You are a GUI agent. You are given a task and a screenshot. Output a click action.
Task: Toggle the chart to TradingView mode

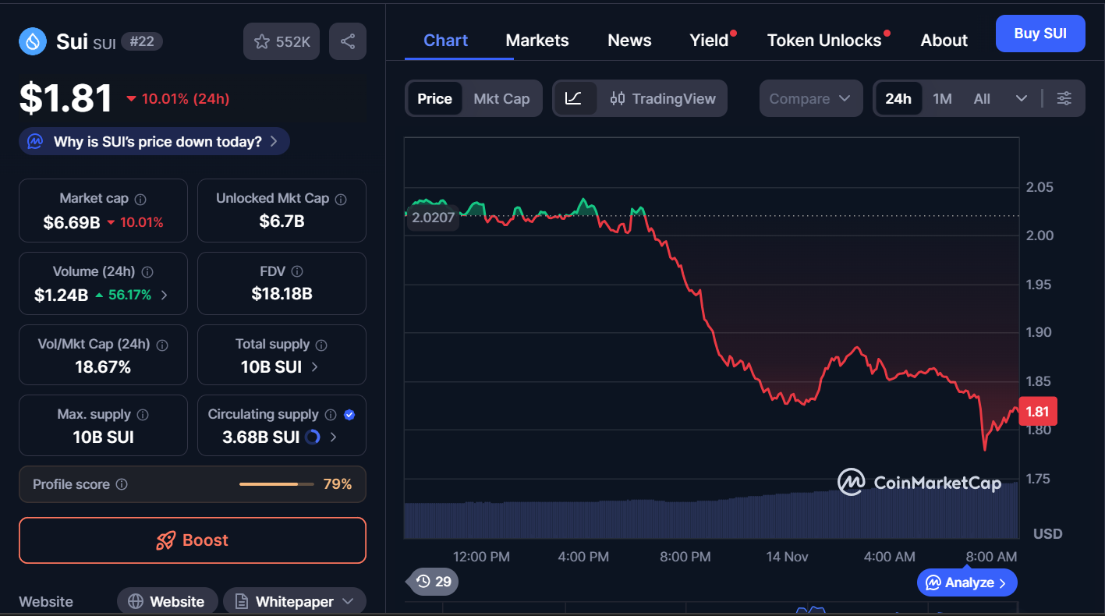tap(663, 98)
